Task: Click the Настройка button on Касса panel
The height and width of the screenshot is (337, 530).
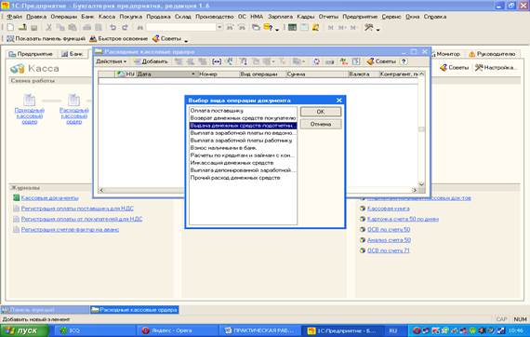Action: tap(496, 68)
